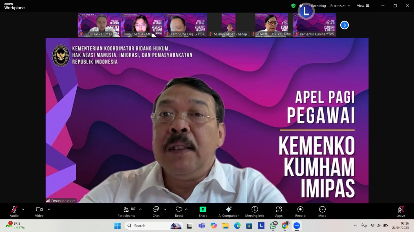Expand the Participants options arrow
Screen dimensions: 414x232
point(140,209)
